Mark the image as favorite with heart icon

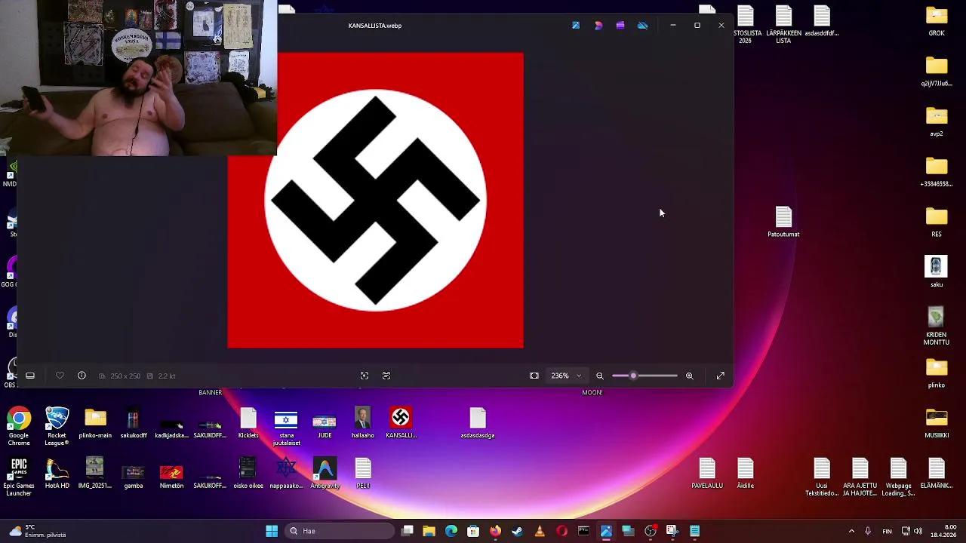coord(60,376)
